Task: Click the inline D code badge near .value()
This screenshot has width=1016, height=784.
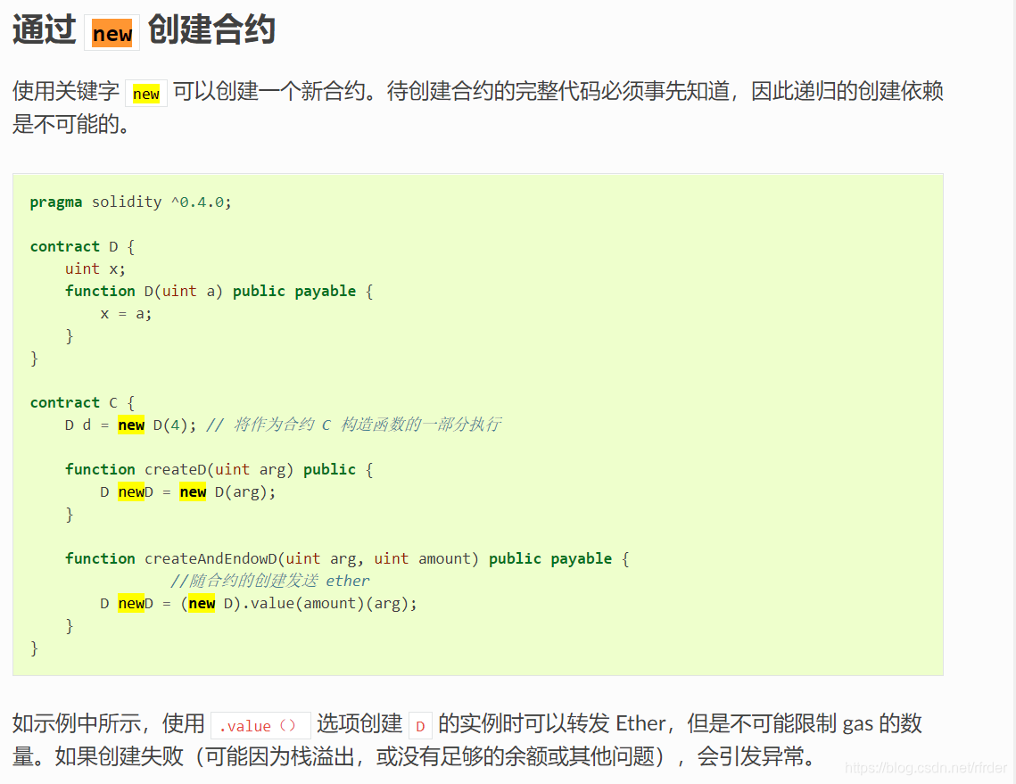Action: [x=419, y=725]
